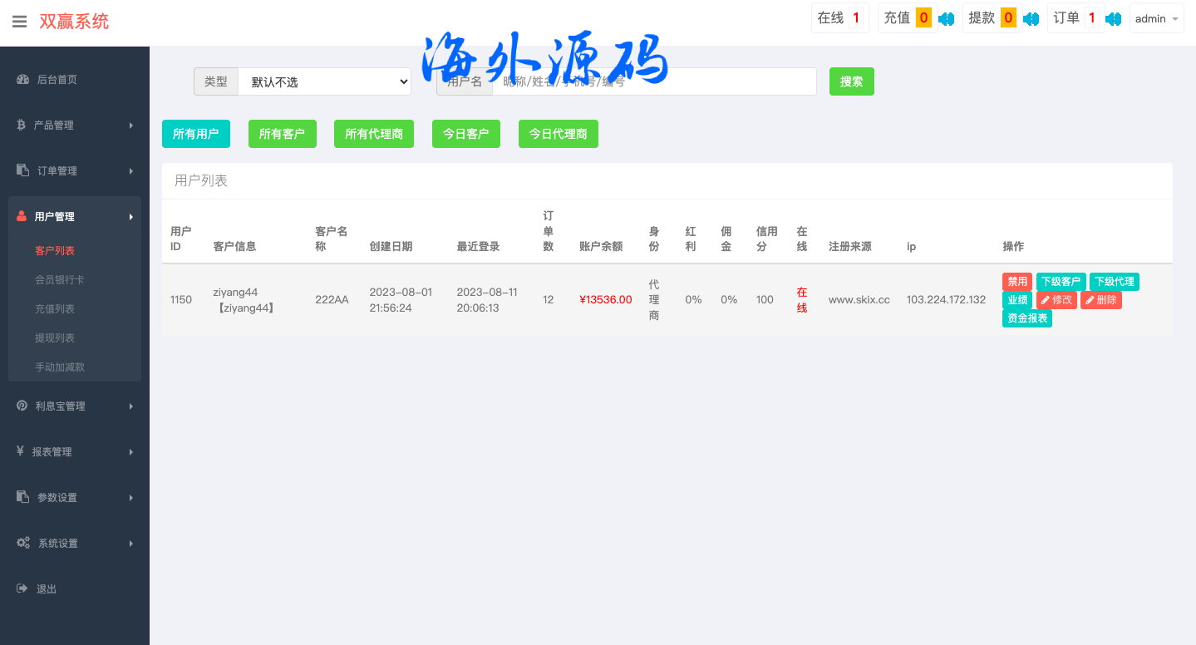1196x645 pixels.
Task: Open 充值列表 in the sidebar submenu
Action: (x=55, y=309)
